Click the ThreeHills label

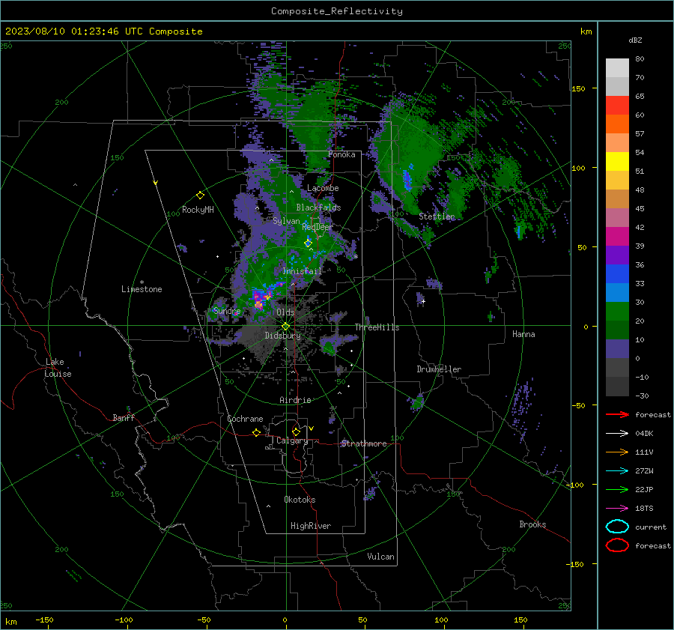[x=377, y=327]
